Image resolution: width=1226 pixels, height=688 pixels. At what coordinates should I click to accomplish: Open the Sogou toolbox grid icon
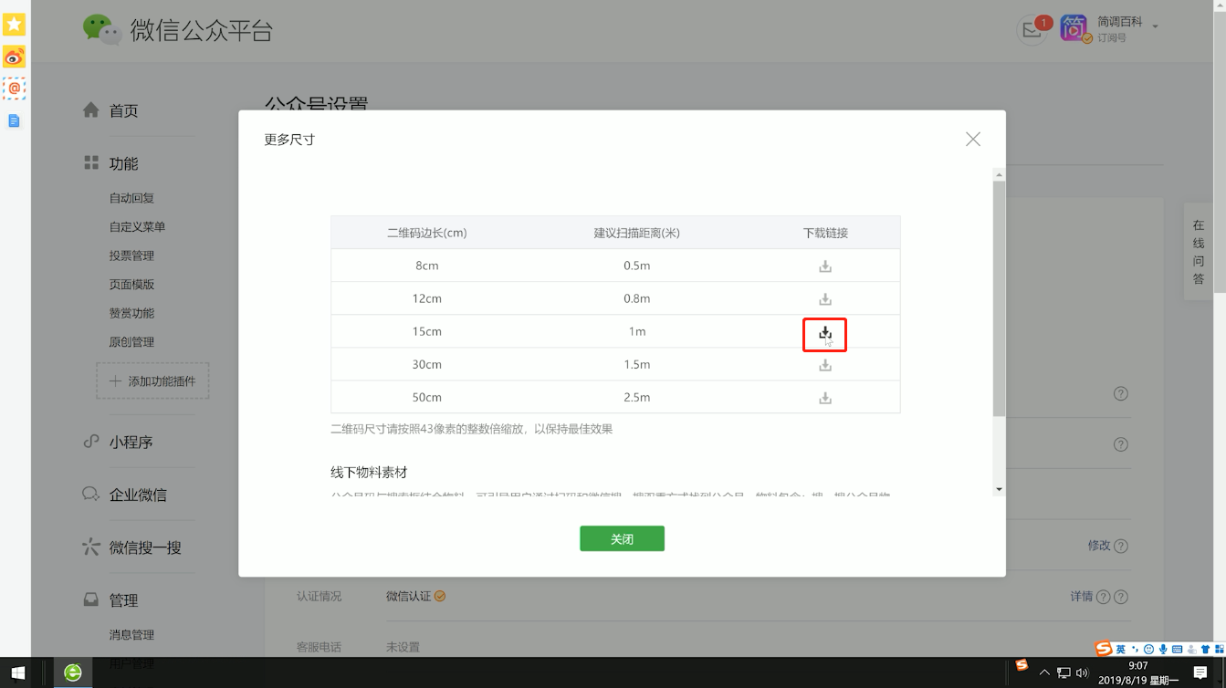[1219, 649]
